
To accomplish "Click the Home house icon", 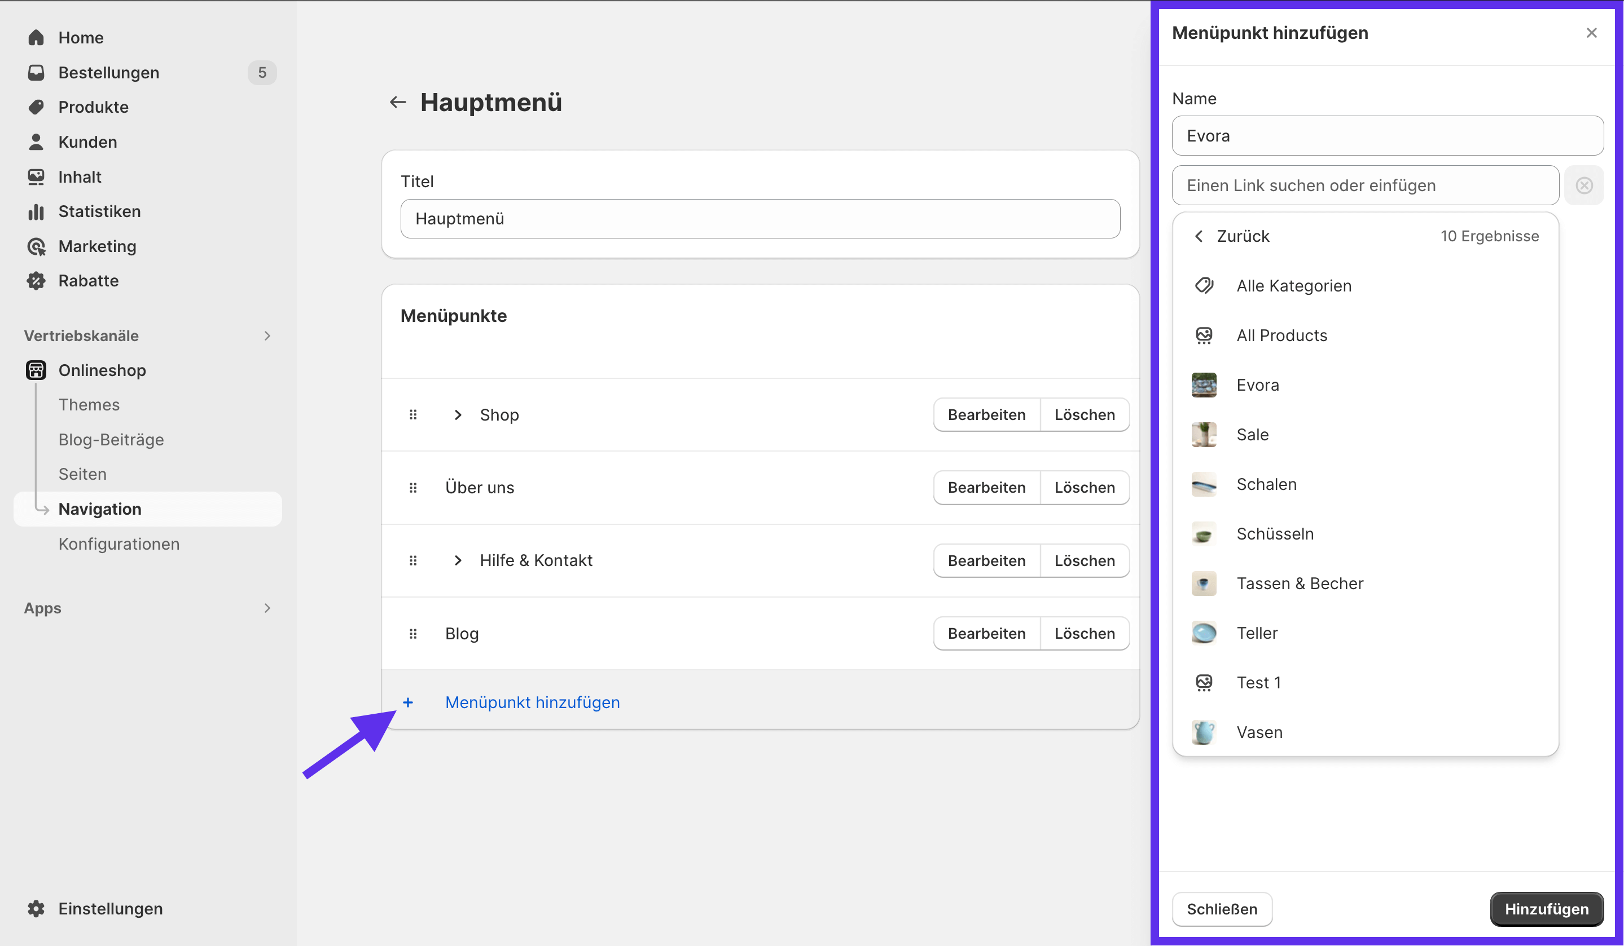I will [36, 37].
